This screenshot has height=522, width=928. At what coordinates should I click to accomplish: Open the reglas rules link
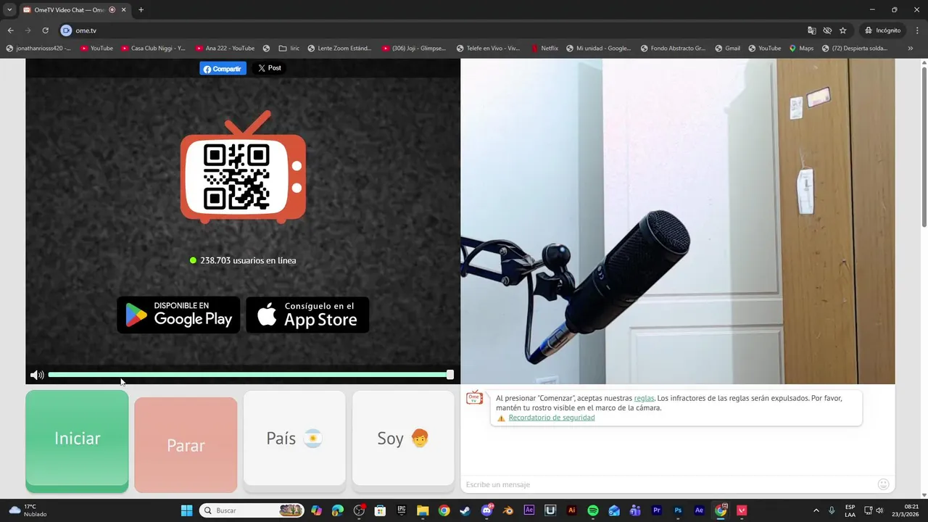pos(644,398)
